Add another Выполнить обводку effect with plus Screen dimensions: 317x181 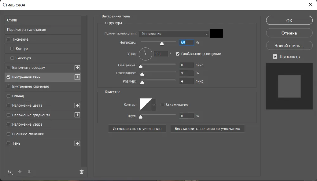(x=77, y=68)
